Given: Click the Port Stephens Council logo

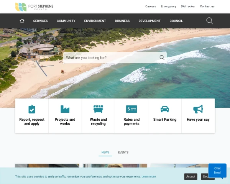Looking at the screenshot, I should (x=34, y=7).
